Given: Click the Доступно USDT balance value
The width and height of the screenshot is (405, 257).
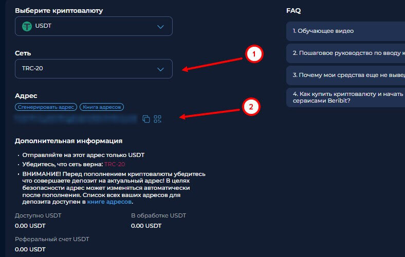Looking at the screenshot, I should point(31,225).
